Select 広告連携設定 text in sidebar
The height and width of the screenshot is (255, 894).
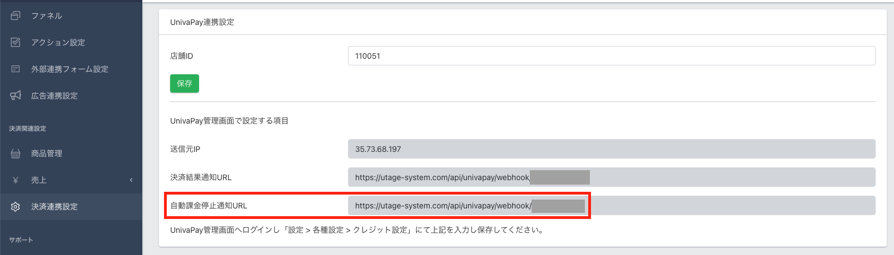pos(54,95)
